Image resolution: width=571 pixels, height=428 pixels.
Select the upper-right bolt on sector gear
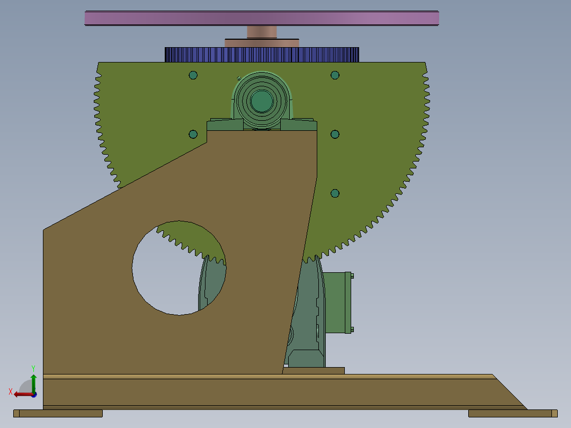(335, 75)
